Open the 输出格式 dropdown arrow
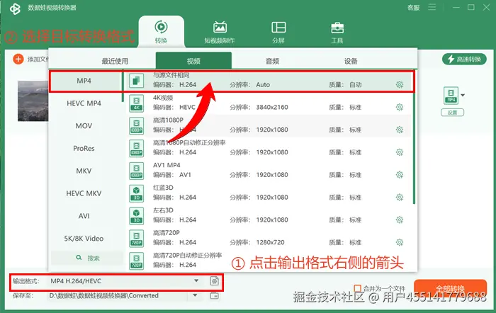This screenshot has height=313, width=496. tap(196, 280)
